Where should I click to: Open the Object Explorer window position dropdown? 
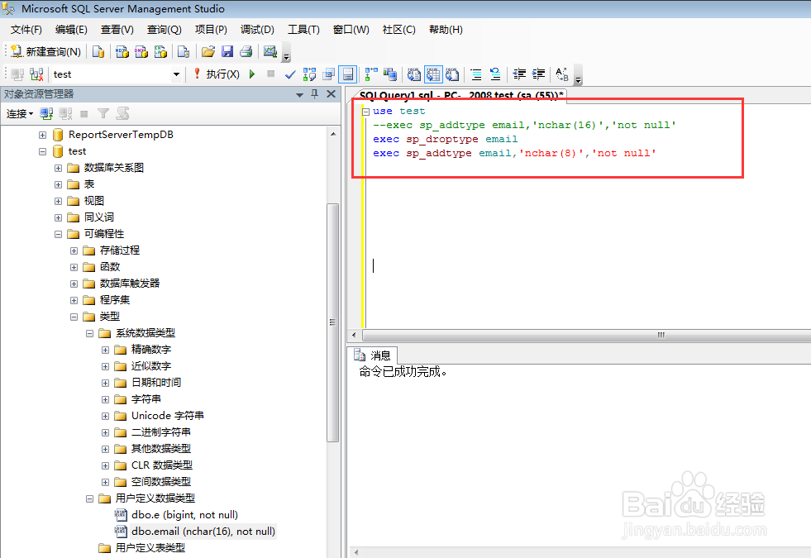[299, 94]
